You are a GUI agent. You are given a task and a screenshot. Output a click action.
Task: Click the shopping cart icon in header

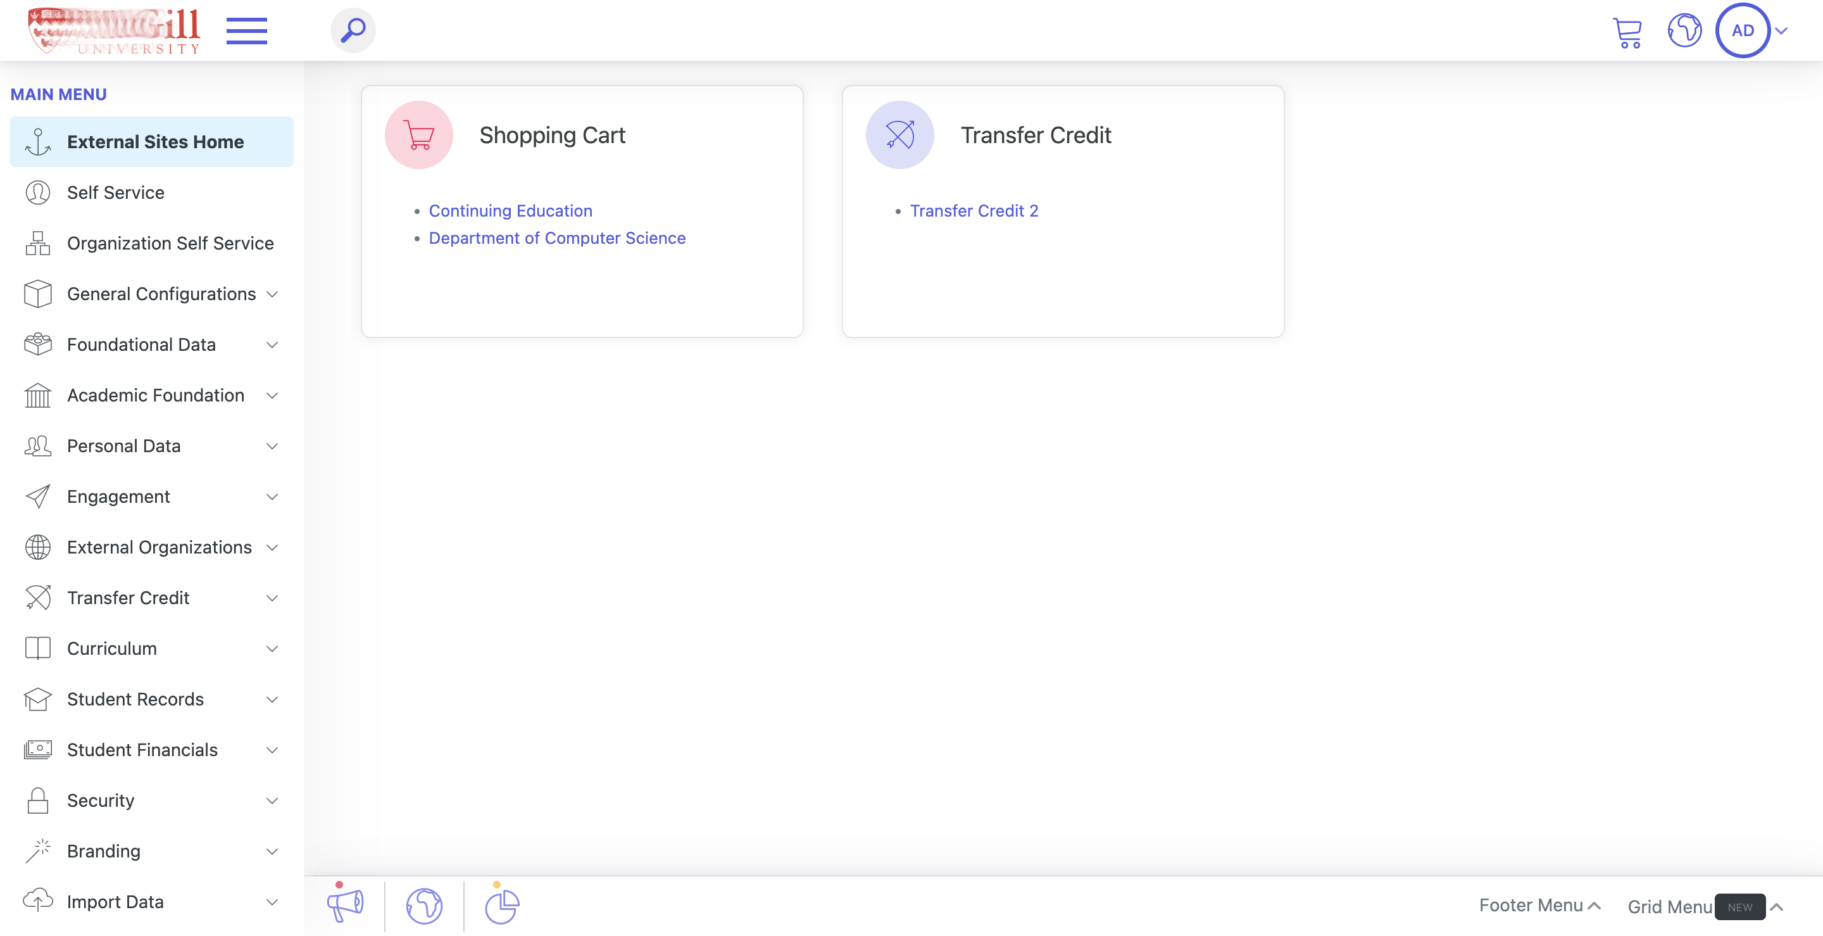pyautogui.click(x=1627, y=32)
